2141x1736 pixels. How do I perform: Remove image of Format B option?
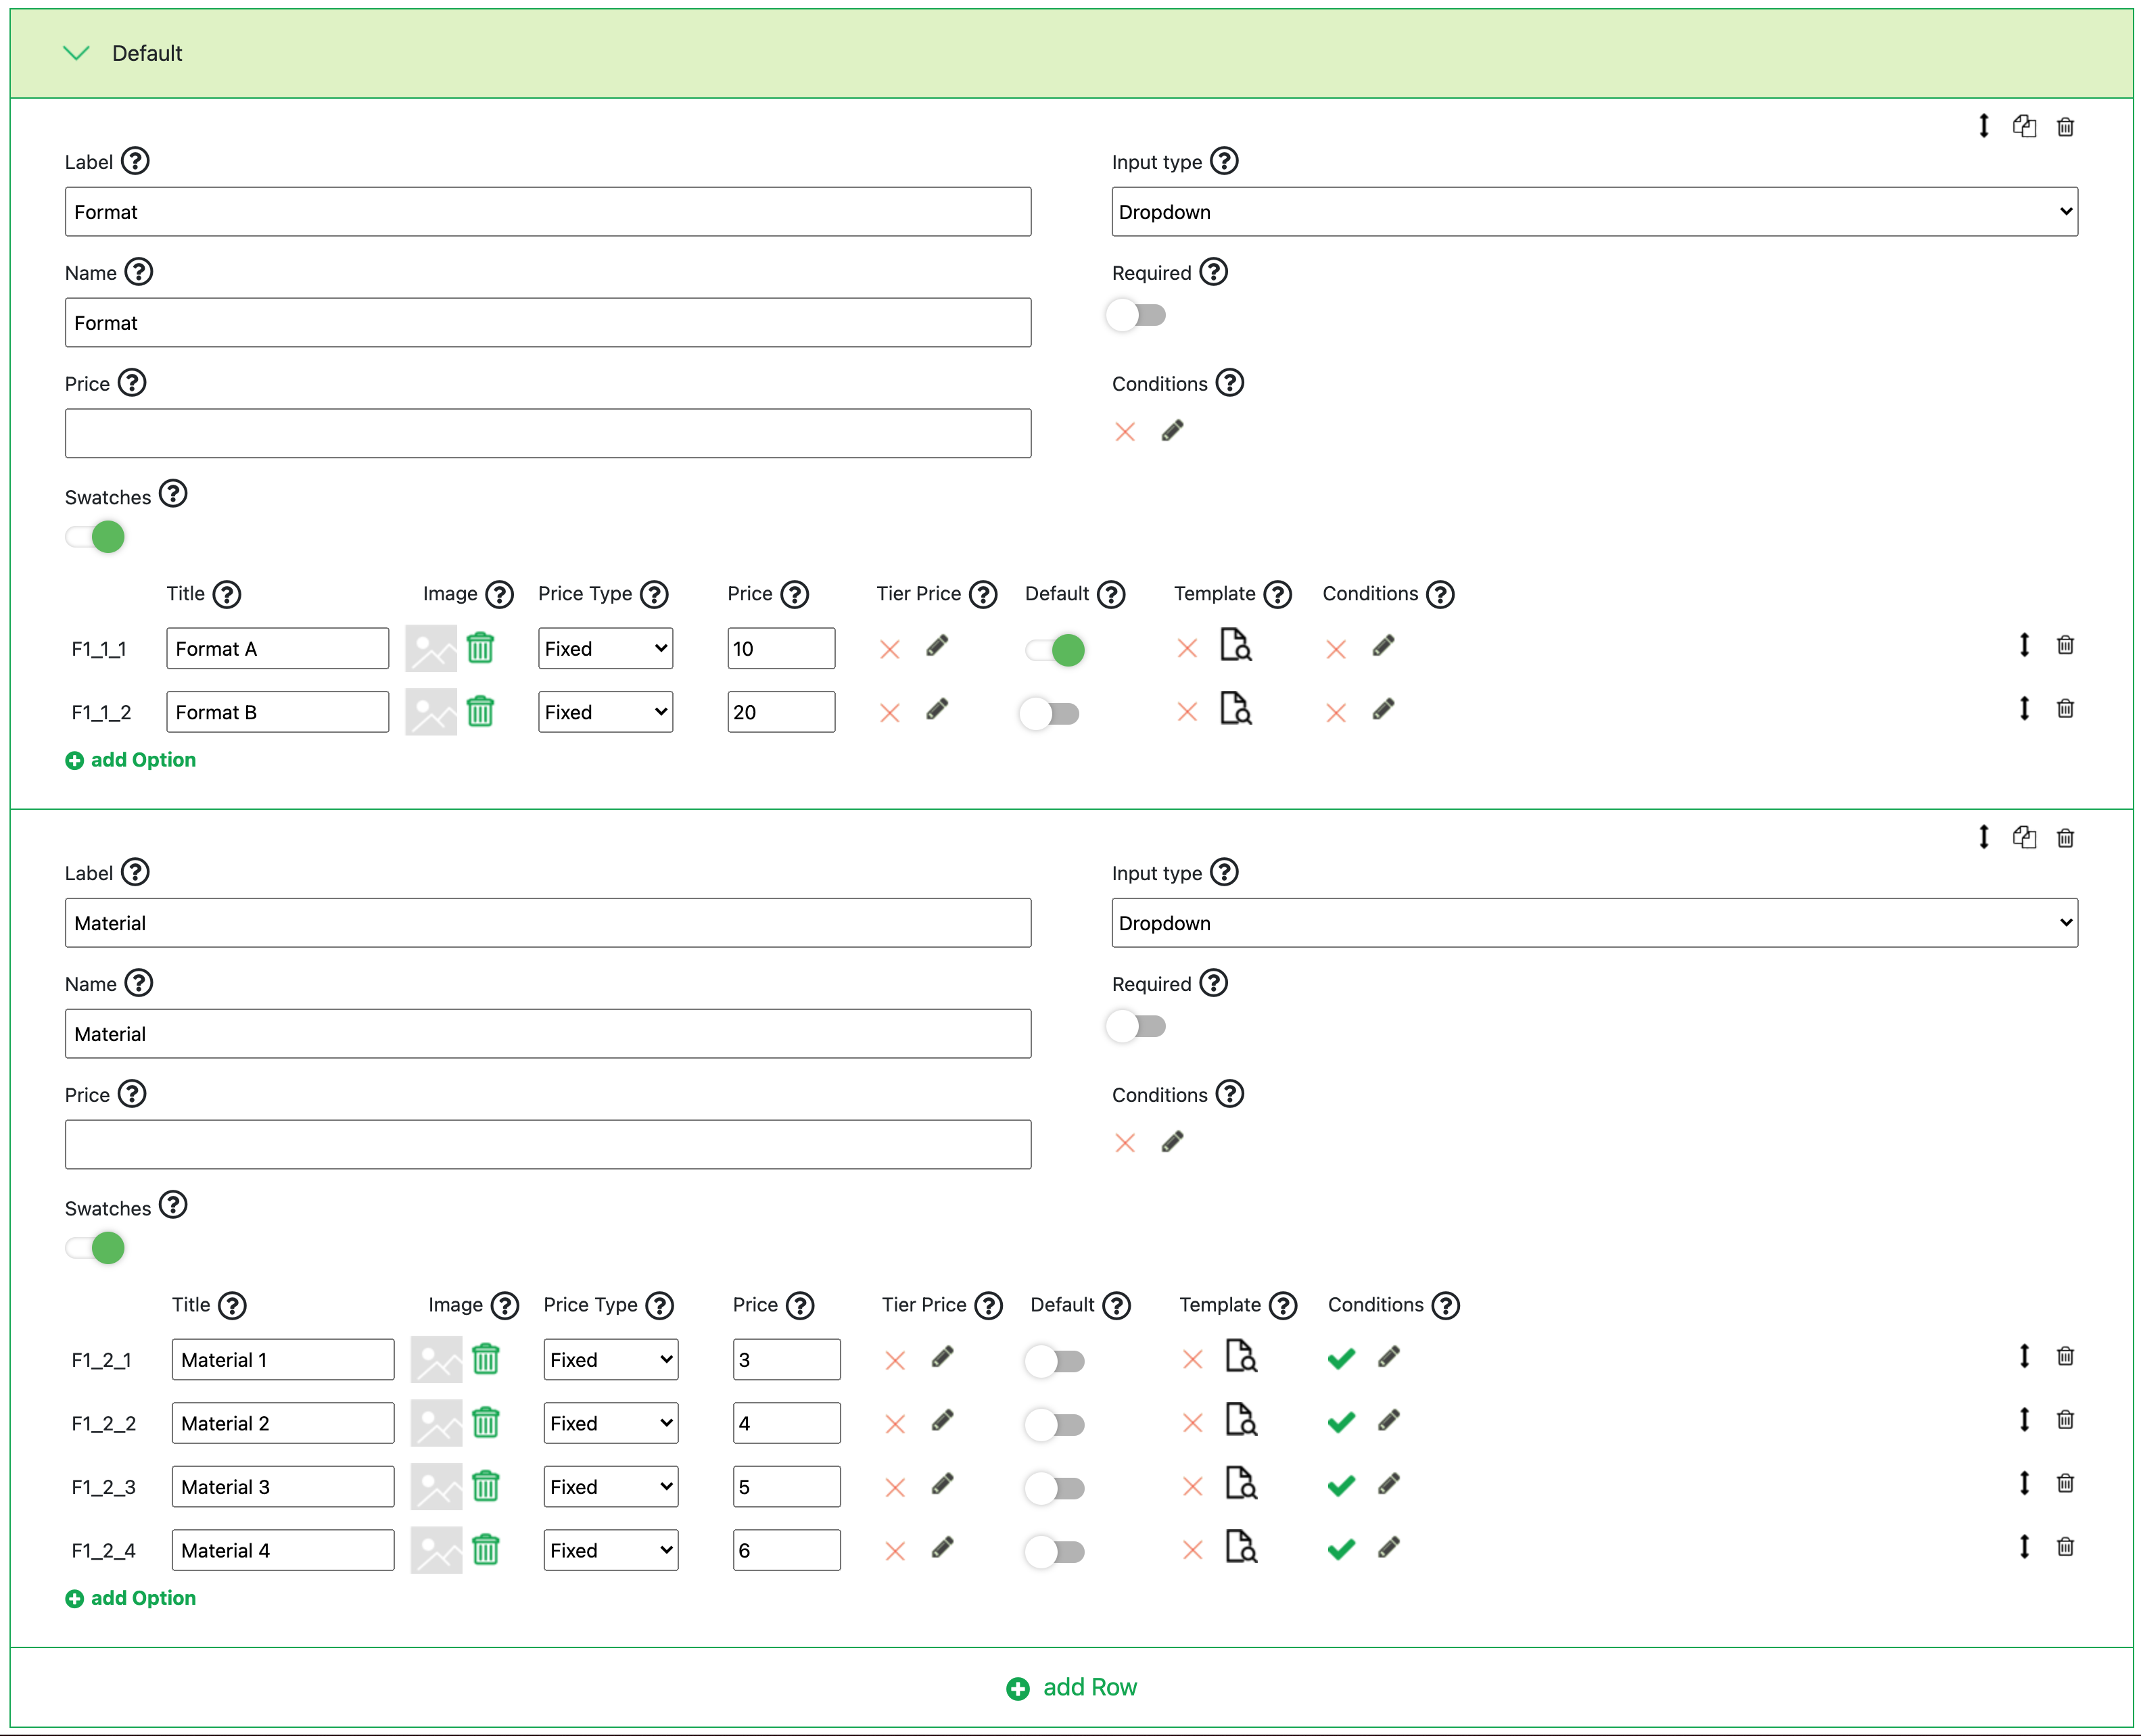click(480, 712)
